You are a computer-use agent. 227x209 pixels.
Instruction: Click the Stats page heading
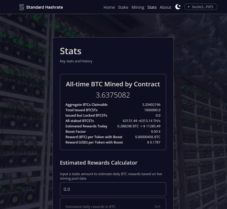pos(71,51)
